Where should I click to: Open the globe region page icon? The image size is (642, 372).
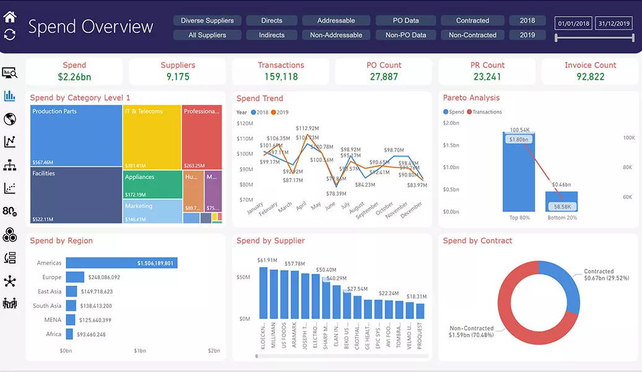tap(10, 119)
